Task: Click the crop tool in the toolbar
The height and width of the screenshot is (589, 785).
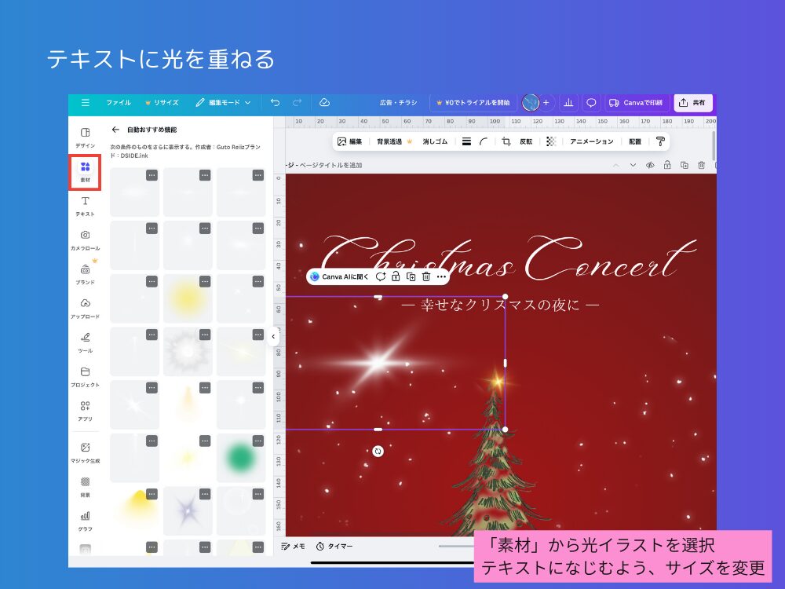Action: pyautogui.click(x=506, y=141)
